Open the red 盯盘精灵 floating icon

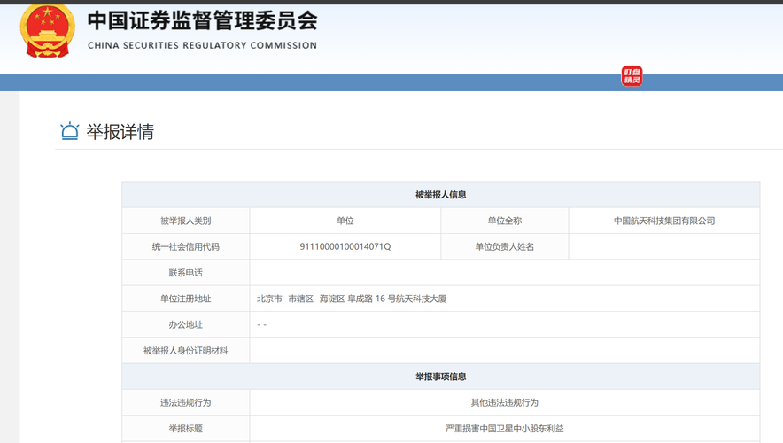coord(632,76)
